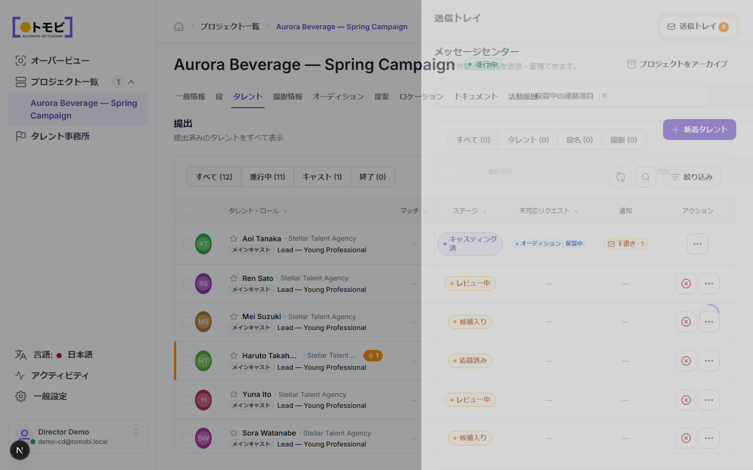The image size is (753, 470).
Task: Select Aoi Tanaka row checkbox
Action: click(x=187, y=244)
